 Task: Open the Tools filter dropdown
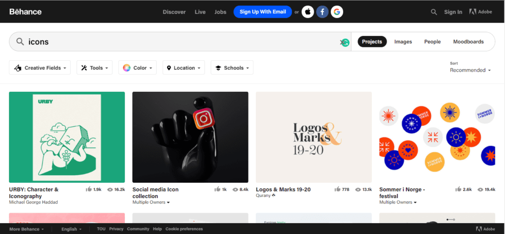pyautogui.click(x=94, y=68)
